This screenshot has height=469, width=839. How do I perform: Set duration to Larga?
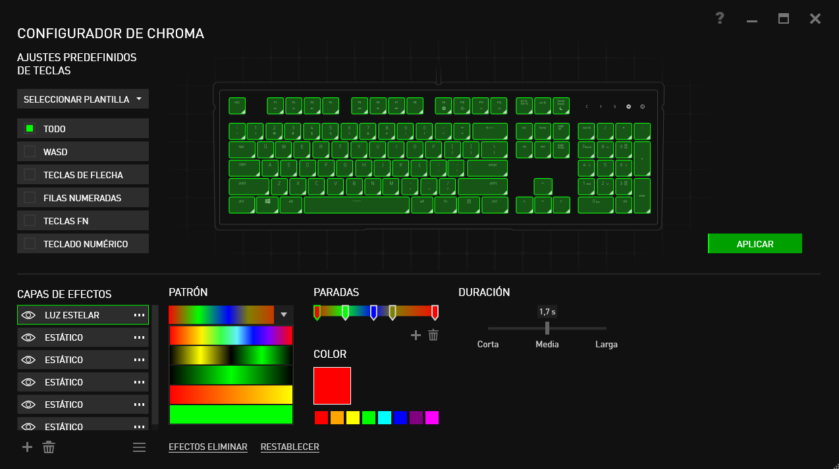point(607,344)
